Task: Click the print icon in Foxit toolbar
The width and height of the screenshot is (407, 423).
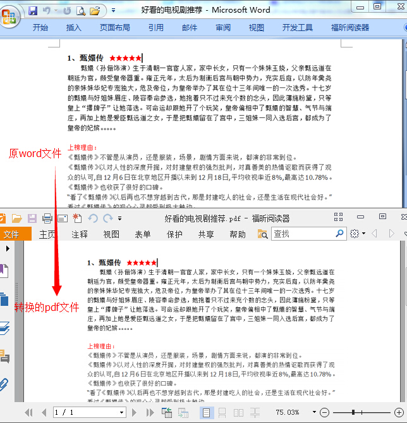Action: click(47, 218)
